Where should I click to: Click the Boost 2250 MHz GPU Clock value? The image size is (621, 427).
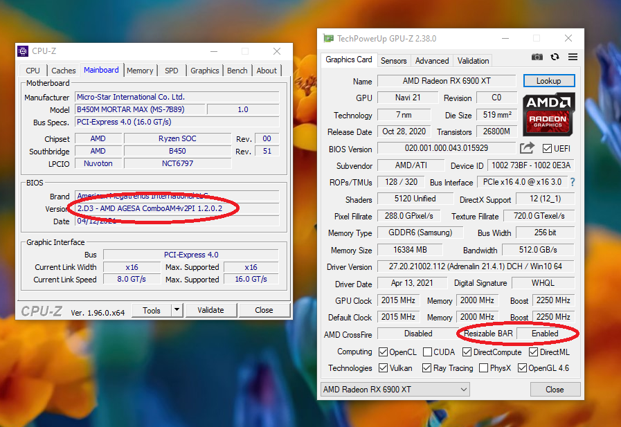(553, 300)
